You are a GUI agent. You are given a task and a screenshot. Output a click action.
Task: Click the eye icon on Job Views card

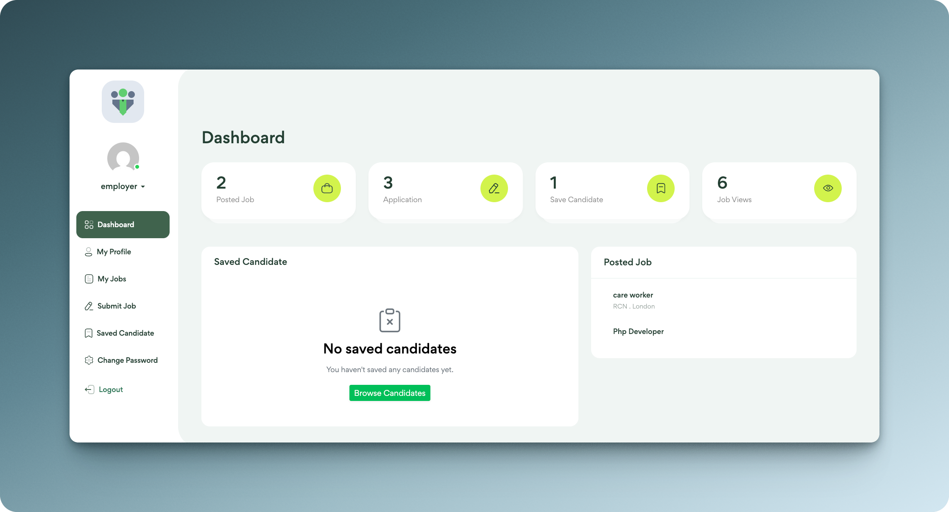click(827, 188)
